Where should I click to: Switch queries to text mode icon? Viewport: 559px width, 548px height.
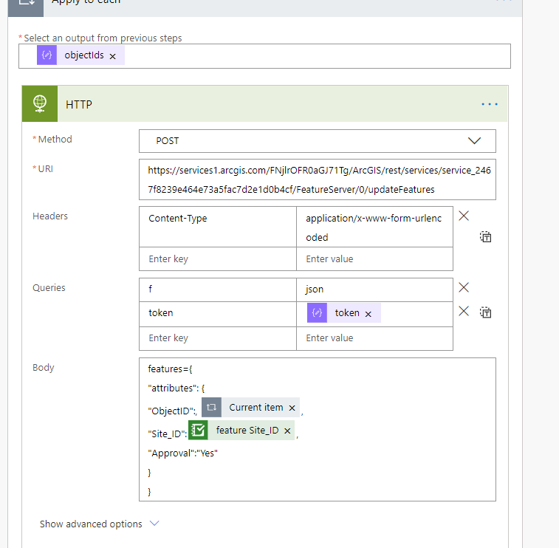[486, 313]
